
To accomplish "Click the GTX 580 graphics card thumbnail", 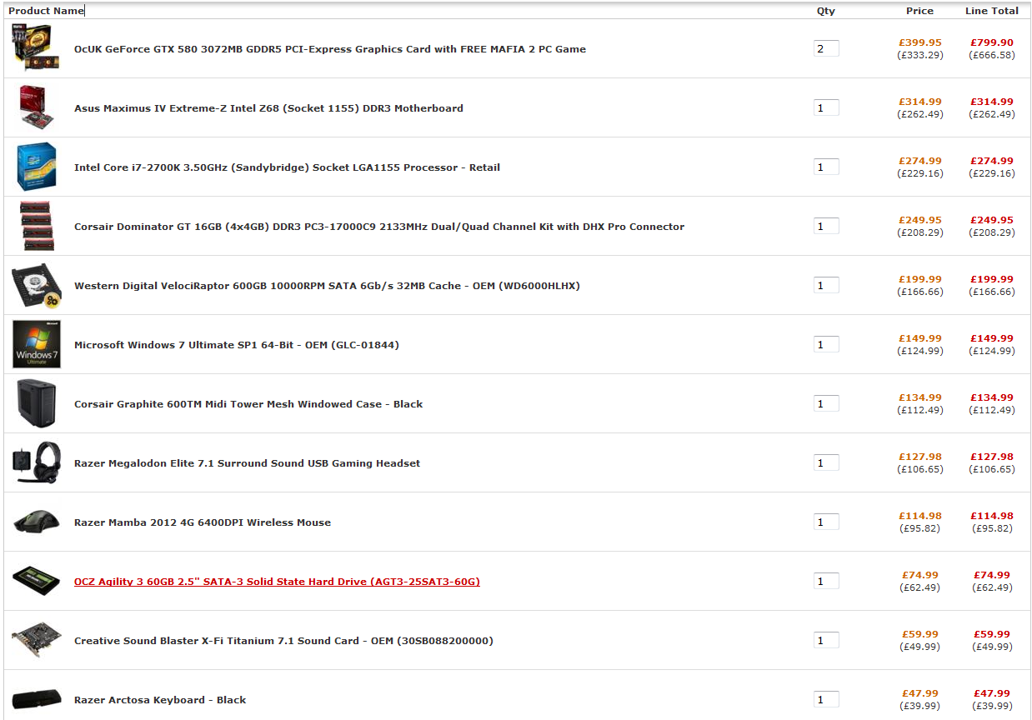I will 37,47.
